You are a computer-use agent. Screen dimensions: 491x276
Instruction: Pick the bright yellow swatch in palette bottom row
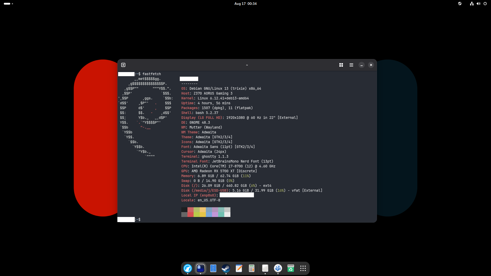[x=203, y=215]
